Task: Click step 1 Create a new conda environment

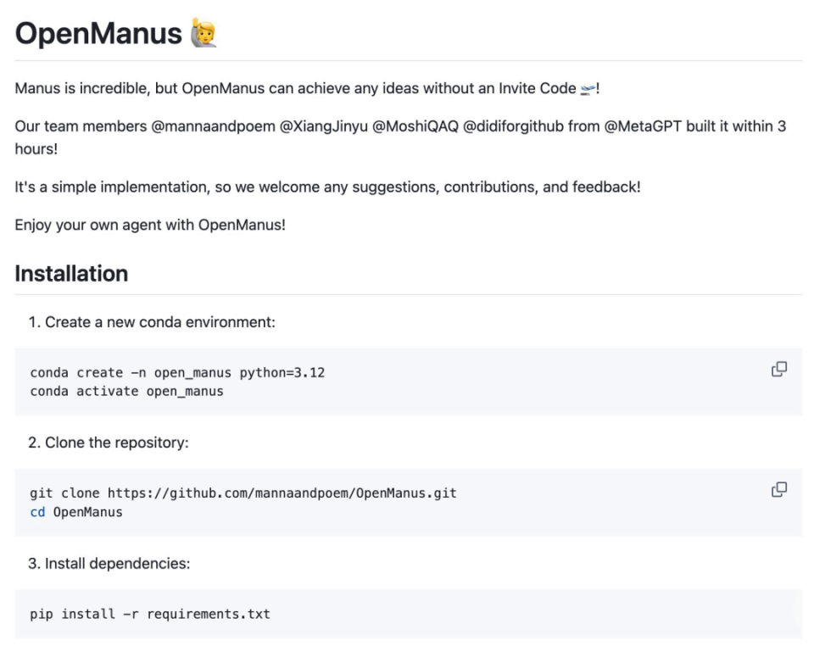Action: click(x=152, y=322)
